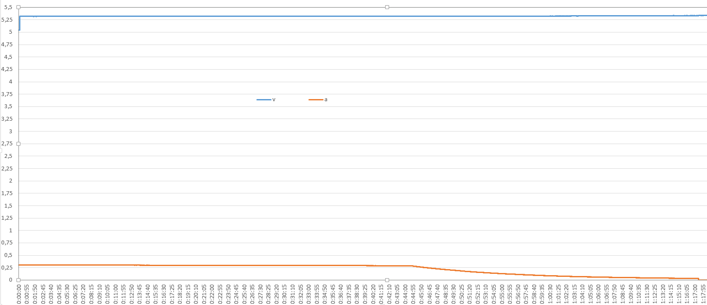Click time axis label 1:06:00
This screenshot has width=707, height=305.
click(x=599, y=294)
